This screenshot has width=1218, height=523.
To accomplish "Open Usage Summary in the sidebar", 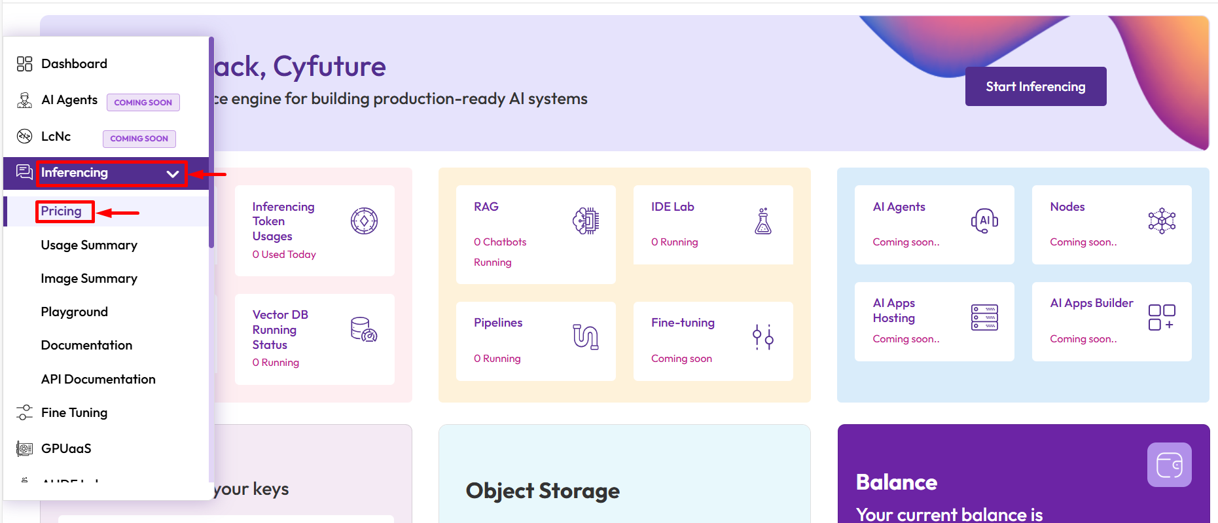I will (89, 245).
